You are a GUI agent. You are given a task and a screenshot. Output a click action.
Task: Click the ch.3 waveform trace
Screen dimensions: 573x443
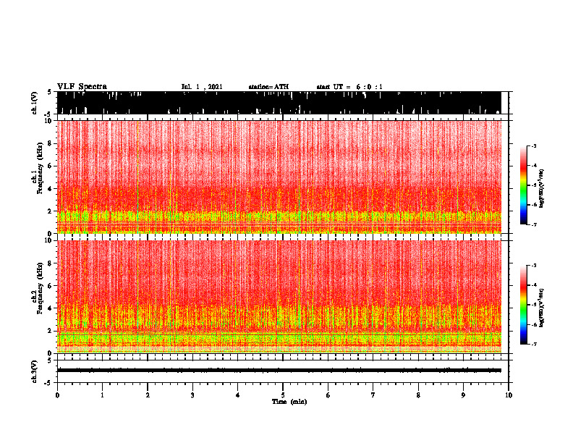[x=279, y=371]
